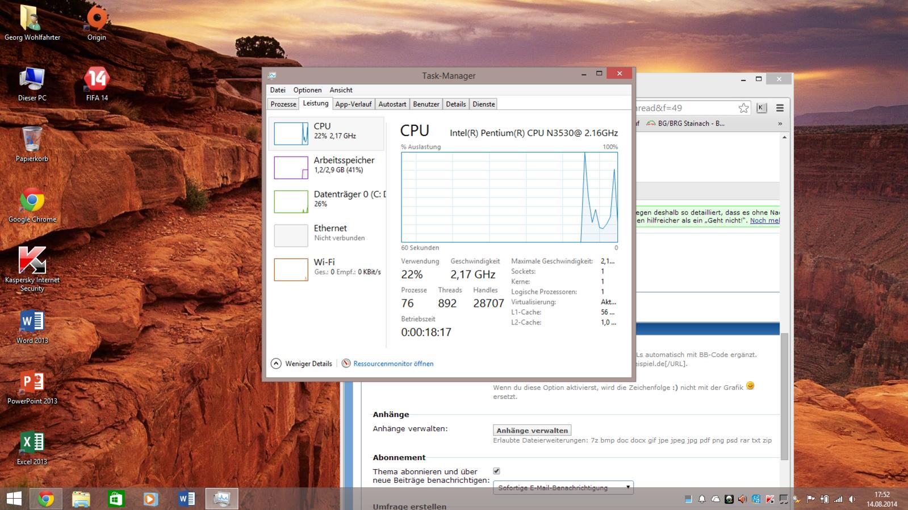Switch to the Autostart tab
The height and width of the screenshot is (510, 908).
coord(392,104)
